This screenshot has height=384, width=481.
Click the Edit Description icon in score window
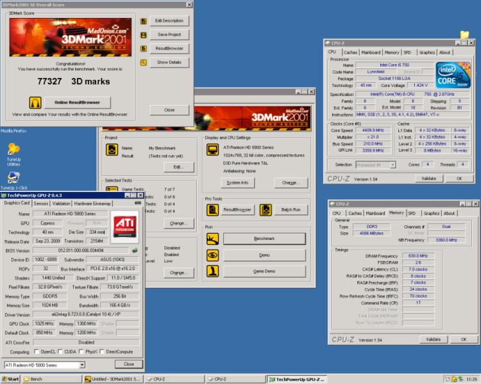click(143, 21)
